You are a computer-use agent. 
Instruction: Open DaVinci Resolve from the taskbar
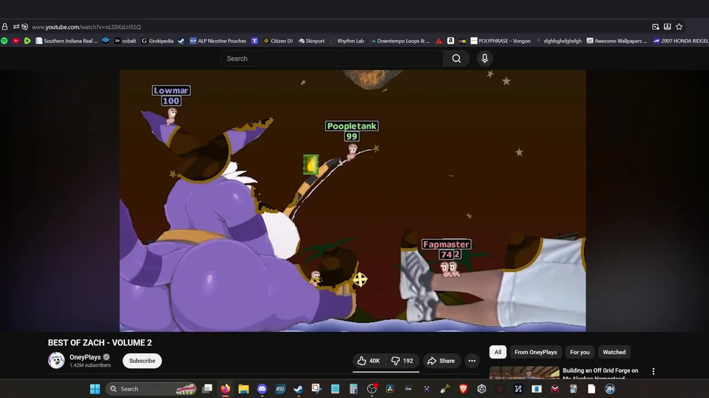click(x=390, y=389)
